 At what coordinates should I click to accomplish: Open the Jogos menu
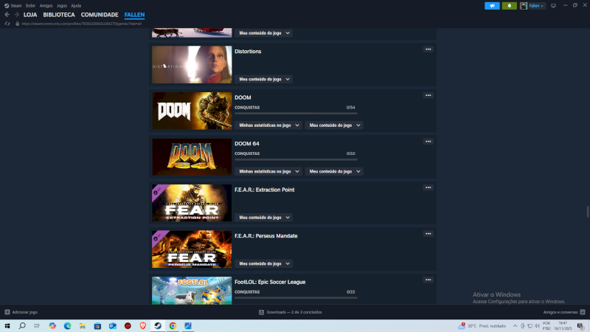[x=62, y=6]
